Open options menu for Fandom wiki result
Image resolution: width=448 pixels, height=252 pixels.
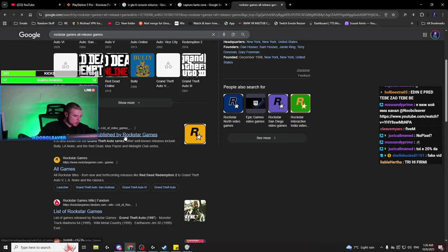136,205
